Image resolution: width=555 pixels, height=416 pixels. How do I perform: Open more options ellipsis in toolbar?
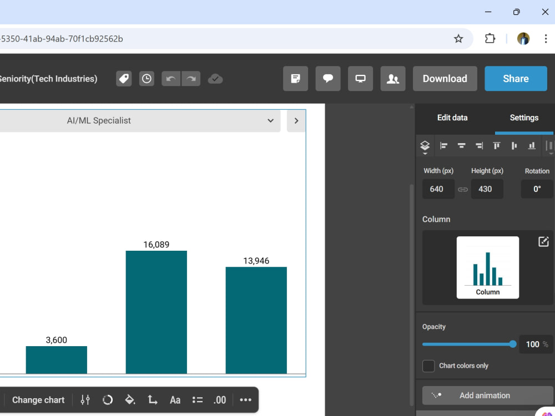[245, 400]
